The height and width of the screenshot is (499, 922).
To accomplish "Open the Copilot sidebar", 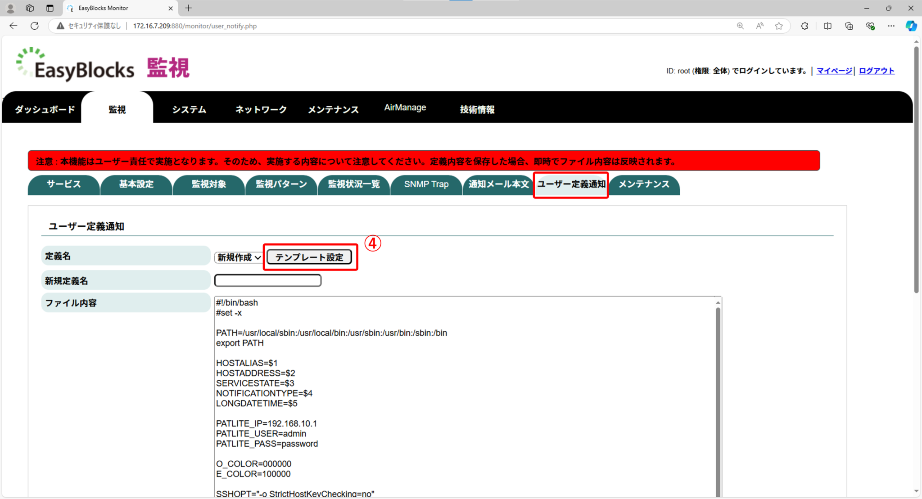I will pyautogui.click(x=911, y=26).
